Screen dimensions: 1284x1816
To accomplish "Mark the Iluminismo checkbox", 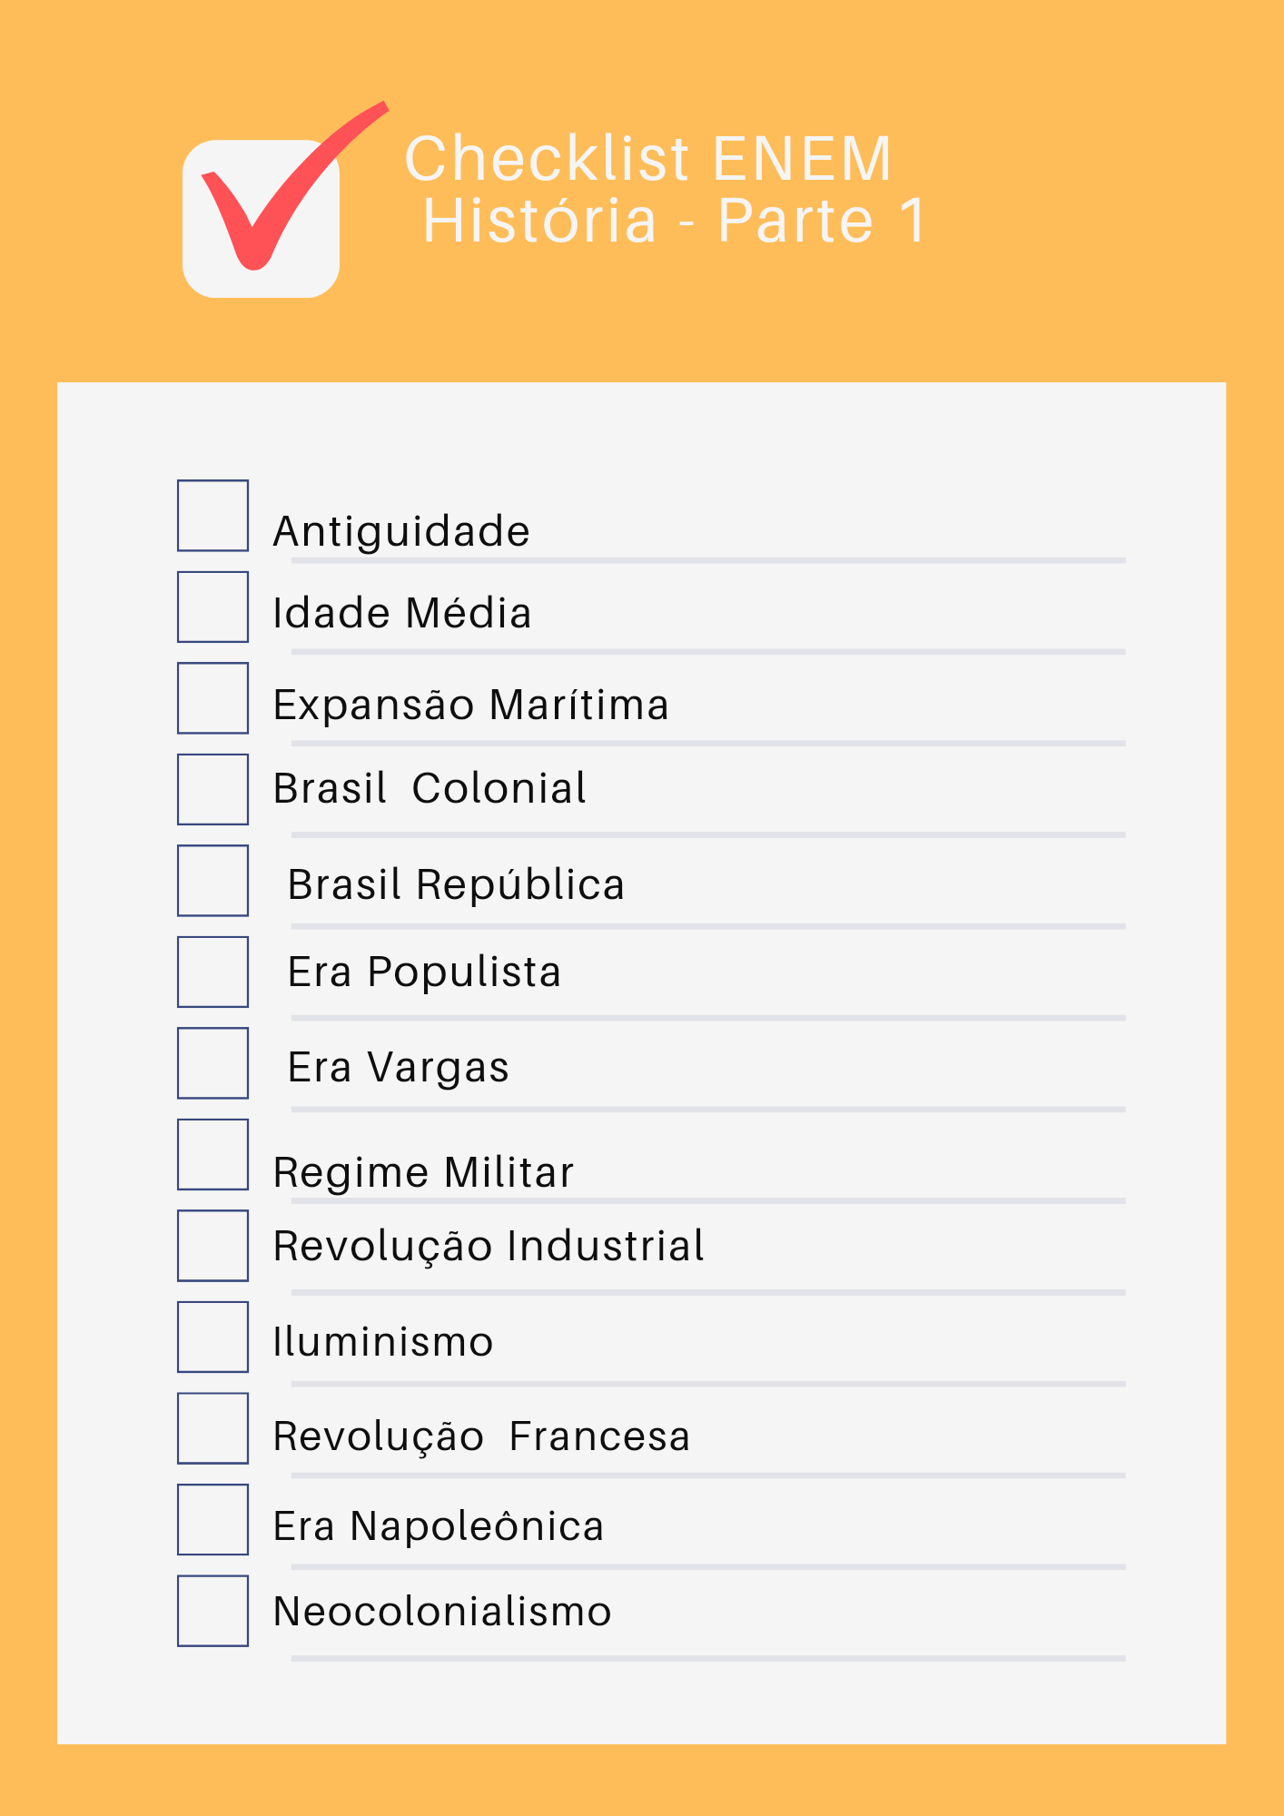I will [212, 1337].
